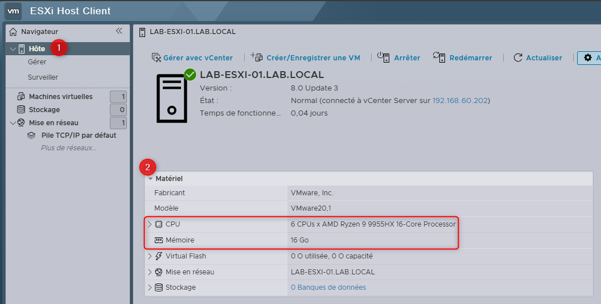Click the VMware vm logo
The width and height of the screenshot is (601, 304).
click(14, 11)
